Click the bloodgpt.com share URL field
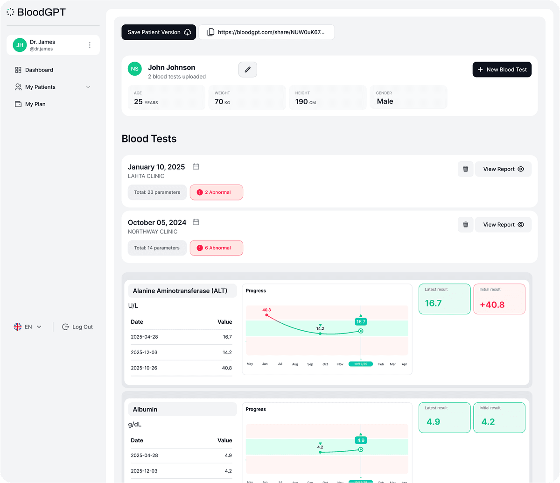Viewport: 560px width, 483px height. 266,32
